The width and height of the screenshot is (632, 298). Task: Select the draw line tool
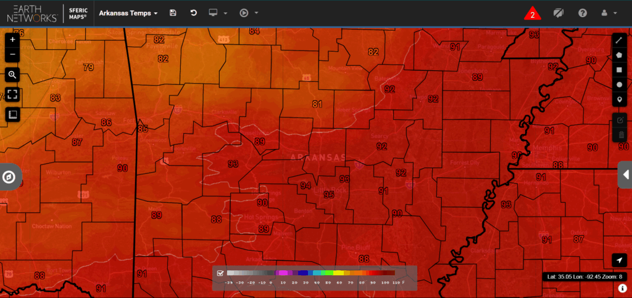click(620, 40)
